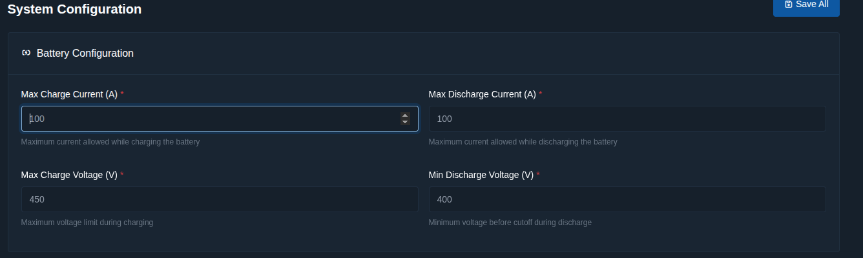
Task: Click the red asterisk beside Min Discharge Voltage
Action: coord(538,174)
